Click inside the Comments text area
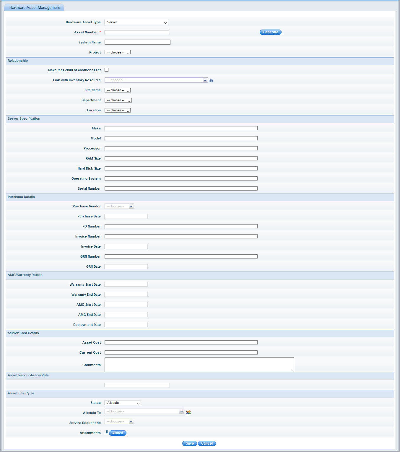This screenshot has height=452, width=400. 199,365
